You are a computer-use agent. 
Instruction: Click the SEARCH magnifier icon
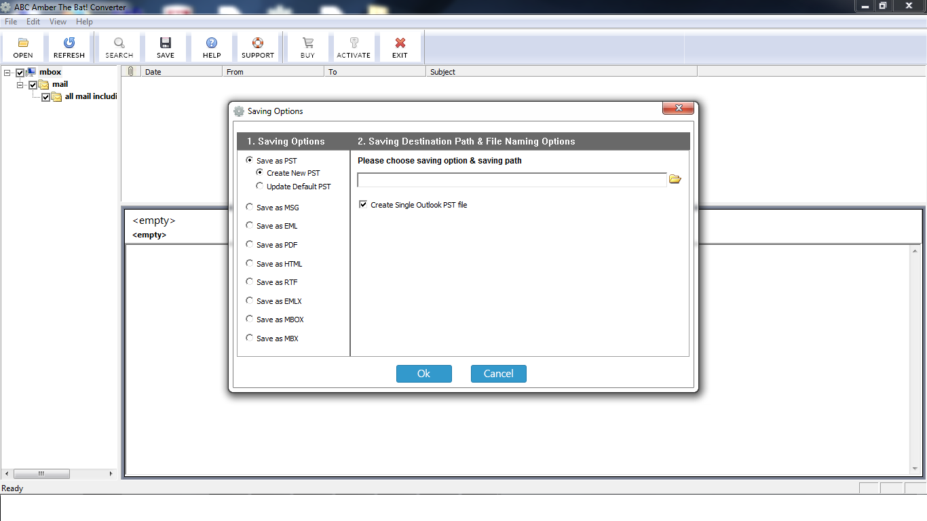[119, 43]
